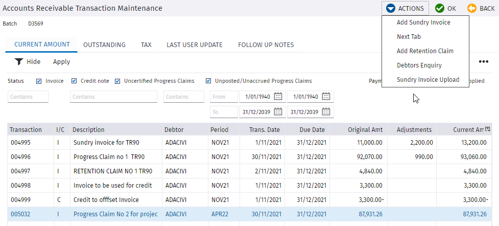Select Sundry Invoice Upload entry

(427, 80)
